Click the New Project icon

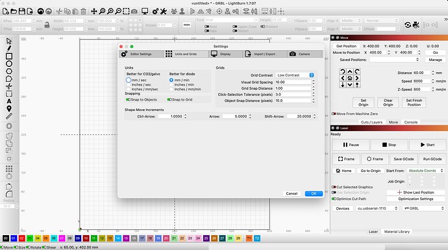pyautogui.click(x=5, y=12)
